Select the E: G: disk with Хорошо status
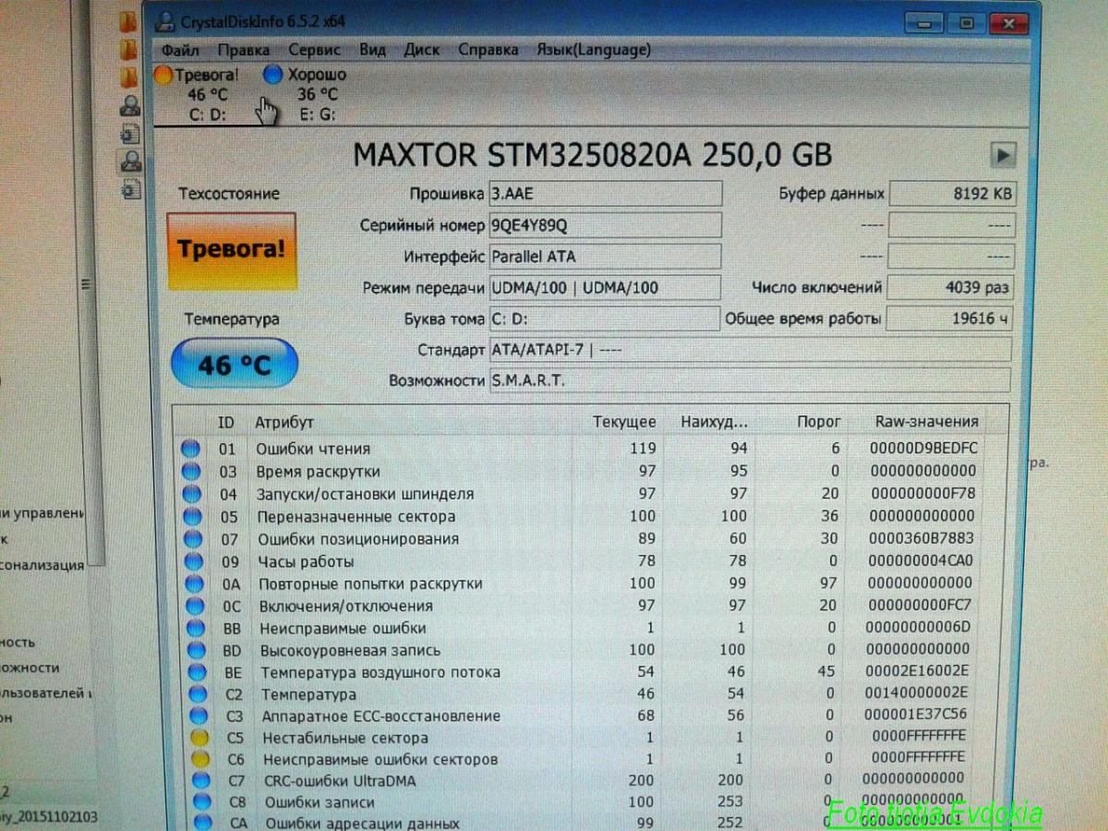The image size is (1108, 831). pyautogui.click(x=307, y=94)
